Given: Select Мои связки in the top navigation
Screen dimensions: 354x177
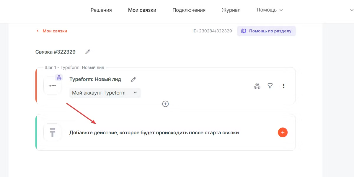Looking at the screenshot, I should tap(142, 10).
